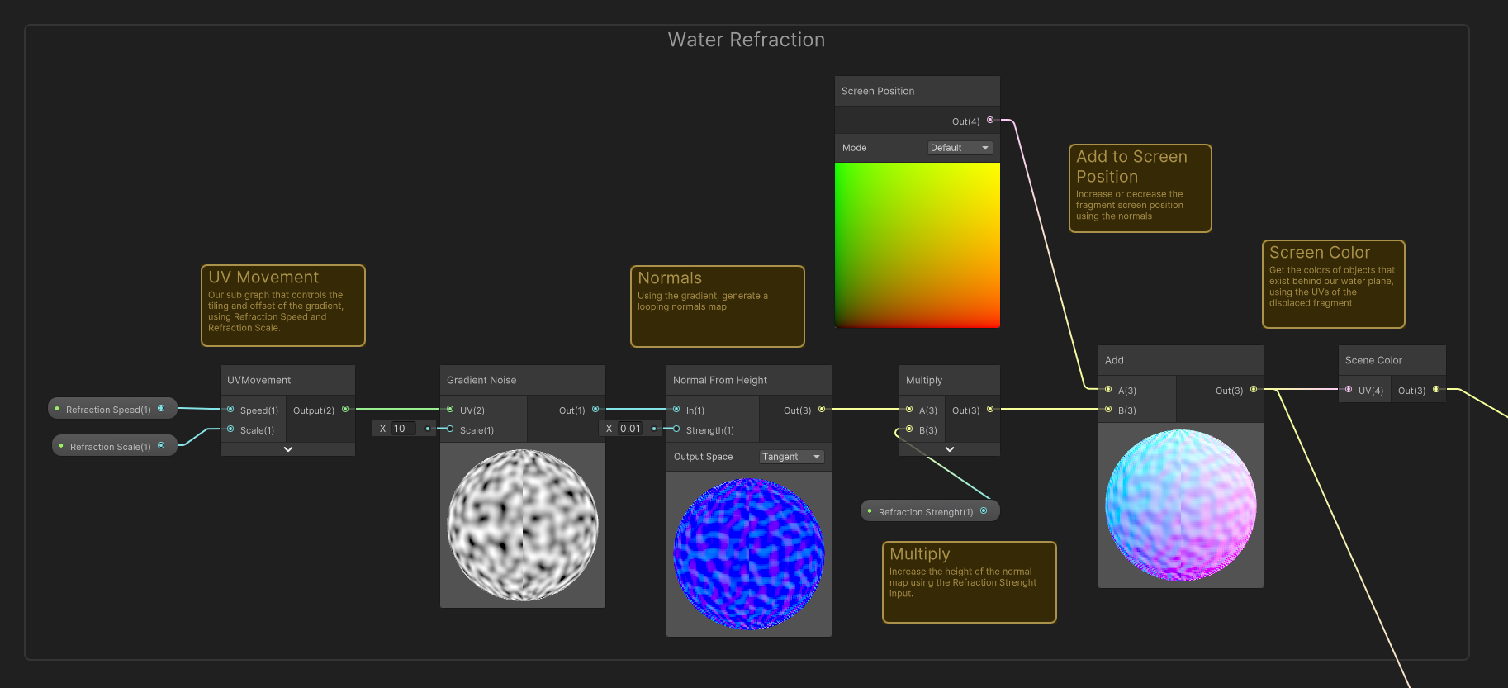Expand Multiply node preview chevron

950,449
